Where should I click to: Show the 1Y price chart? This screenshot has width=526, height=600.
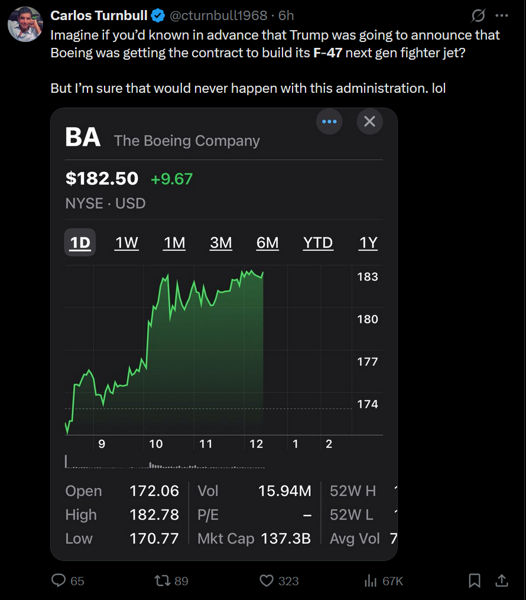(x=368, y=242)
